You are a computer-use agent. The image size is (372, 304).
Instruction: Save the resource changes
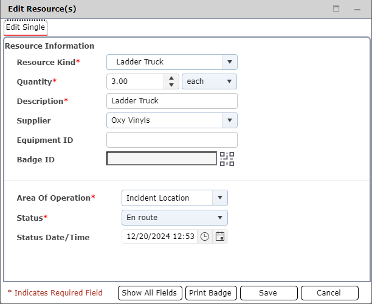tap(269, 293)
